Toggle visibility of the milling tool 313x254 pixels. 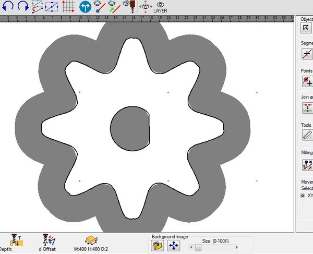pyautogui.click(x=129, y=7)
